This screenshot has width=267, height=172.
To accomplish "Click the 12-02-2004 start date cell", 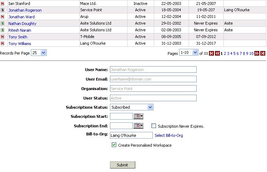I will (171, 17).
